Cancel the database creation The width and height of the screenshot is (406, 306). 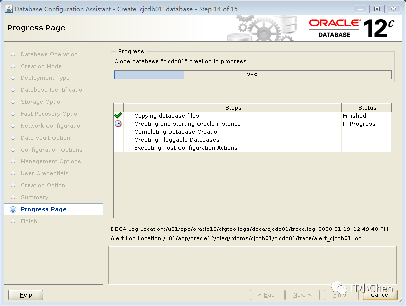(x=380, y=295)
